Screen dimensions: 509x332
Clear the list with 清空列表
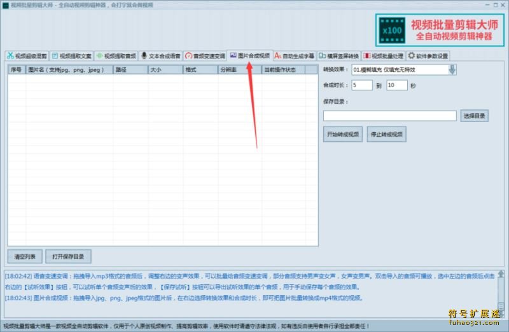tap(25, 256)
